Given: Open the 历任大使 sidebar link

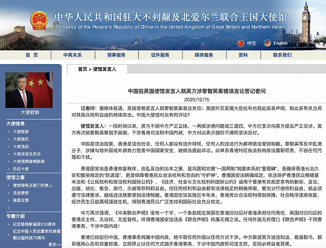Looking at the screenshot, I should pos(21,169).
